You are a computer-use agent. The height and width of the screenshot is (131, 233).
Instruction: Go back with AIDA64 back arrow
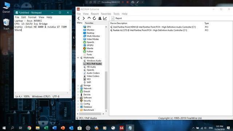(79, 18)
